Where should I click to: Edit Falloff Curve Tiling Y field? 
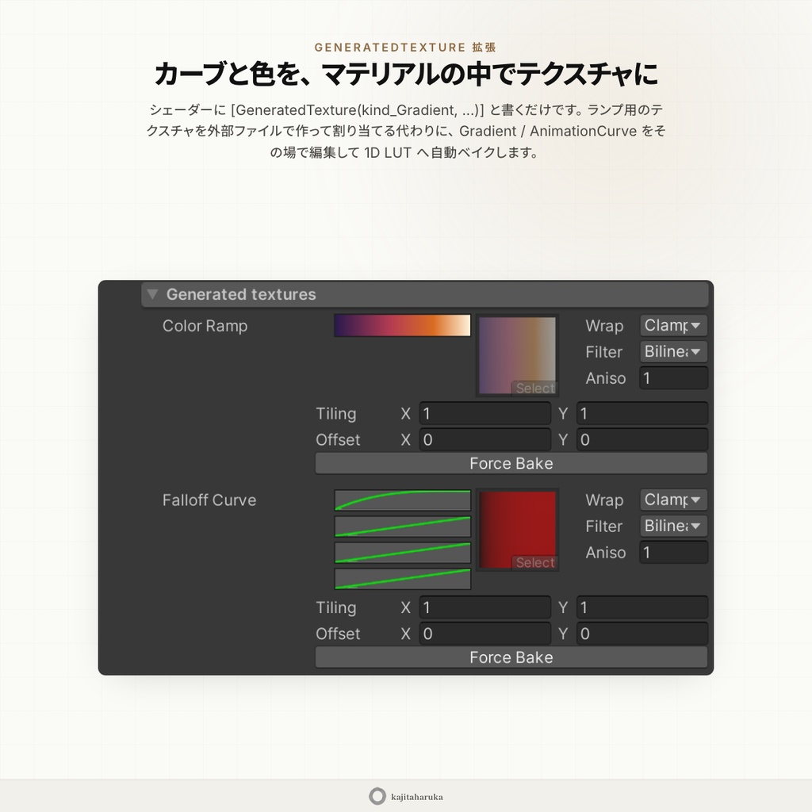[x=642, y=607]
